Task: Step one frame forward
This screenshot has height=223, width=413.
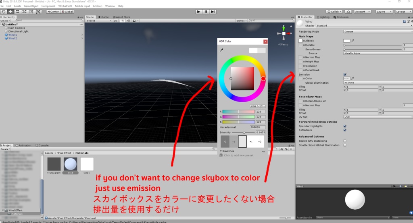Action: [x=213, y=12]
